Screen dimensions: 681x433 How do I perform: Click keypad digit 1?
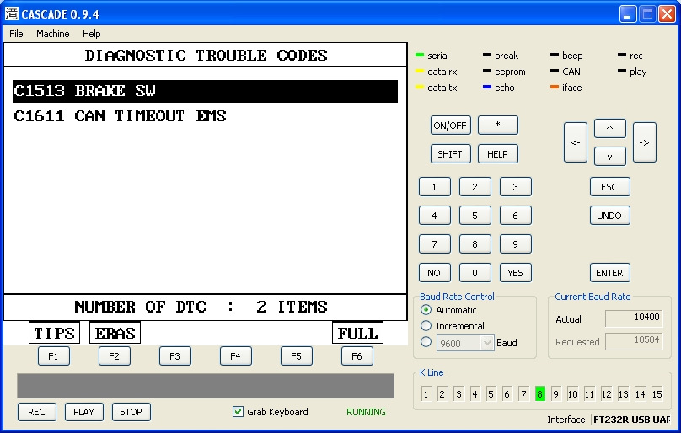pyautogui.click(x=435, y=187)
